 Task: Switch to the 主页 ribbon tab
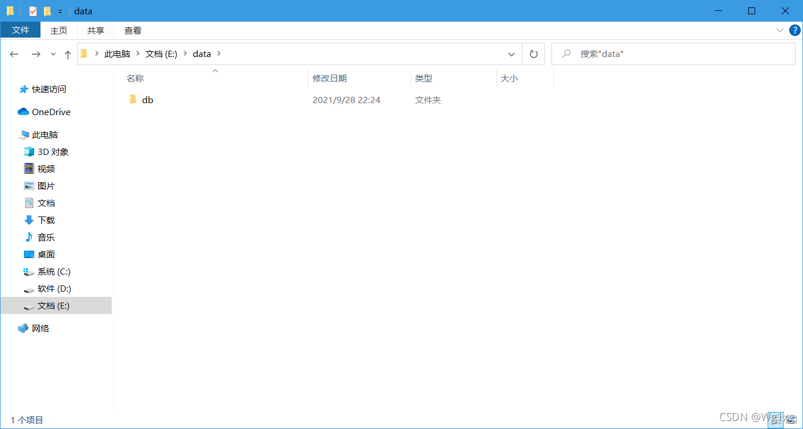click(x=59, y=30)
